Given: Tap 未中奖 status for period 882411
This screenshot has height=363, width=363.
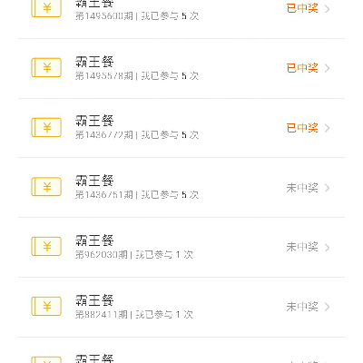Looking at the screenshot, I should (x=302, y=307).
